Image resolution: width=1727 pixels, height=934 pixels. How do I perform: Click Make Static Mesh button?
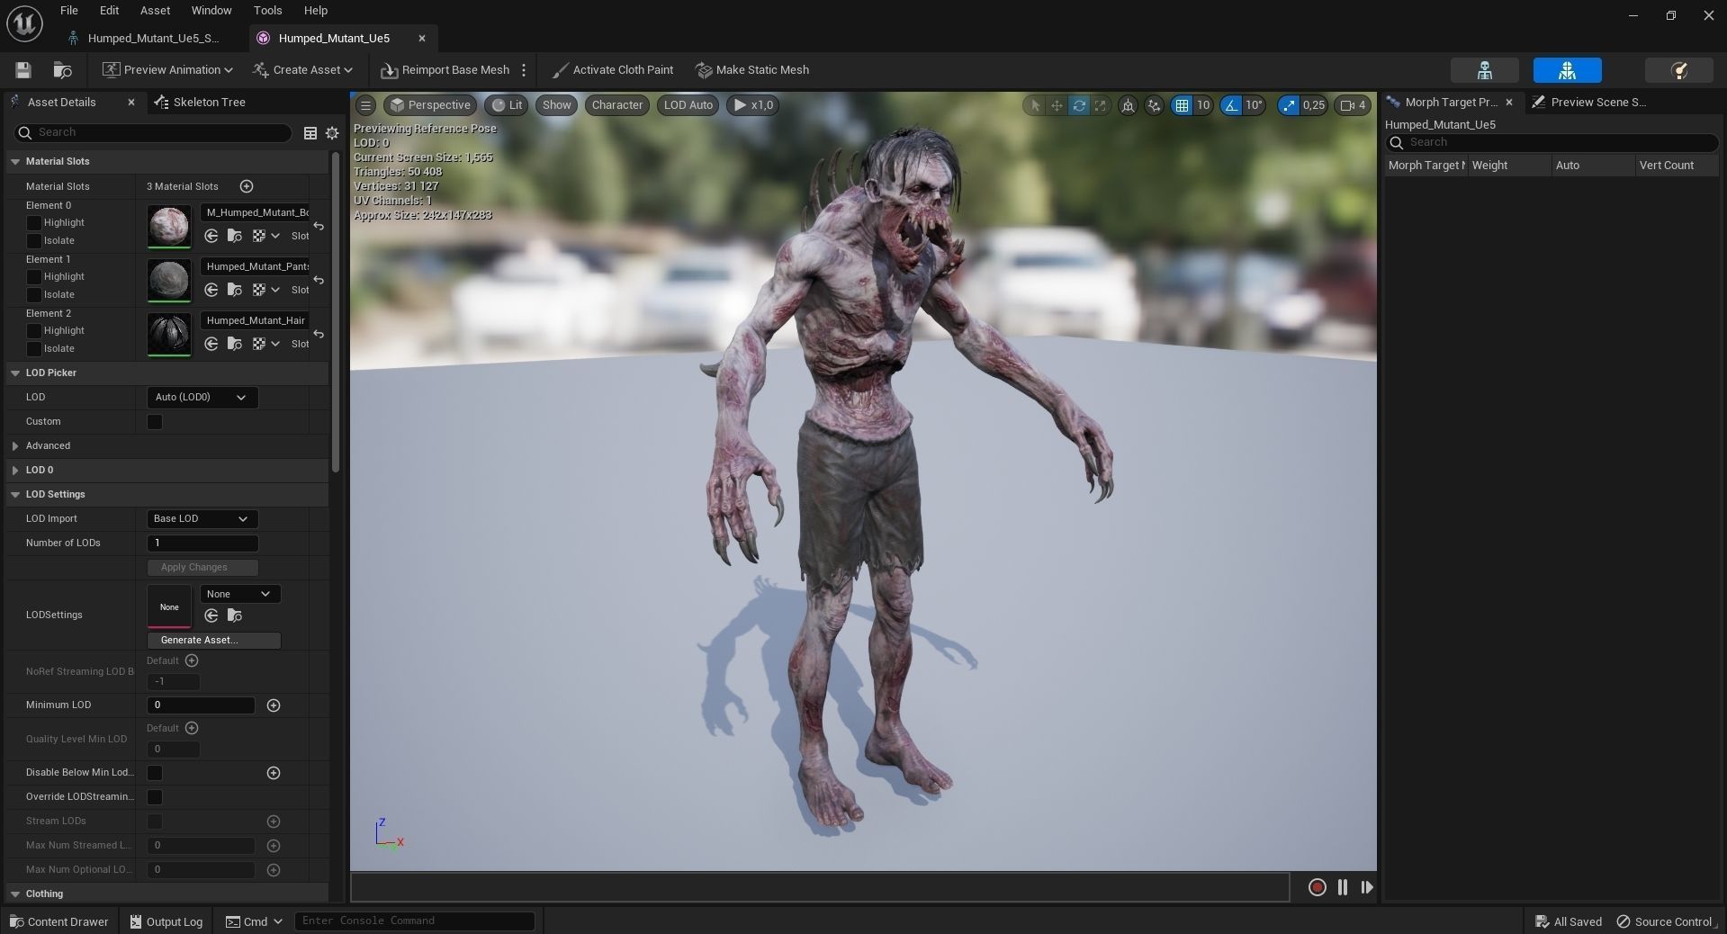[753, 70]
